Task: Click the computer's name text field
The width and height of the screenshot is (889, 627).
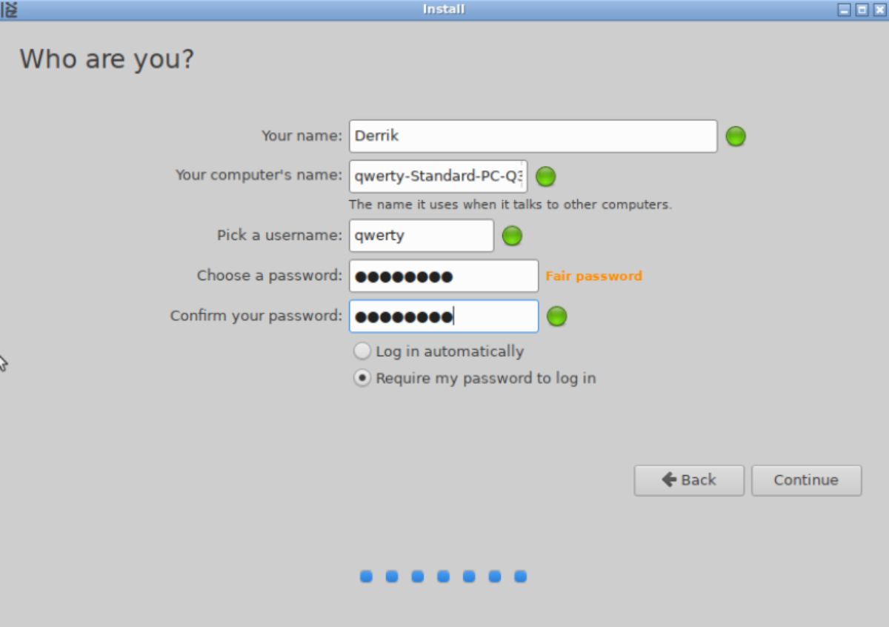Action: (438, 176)
